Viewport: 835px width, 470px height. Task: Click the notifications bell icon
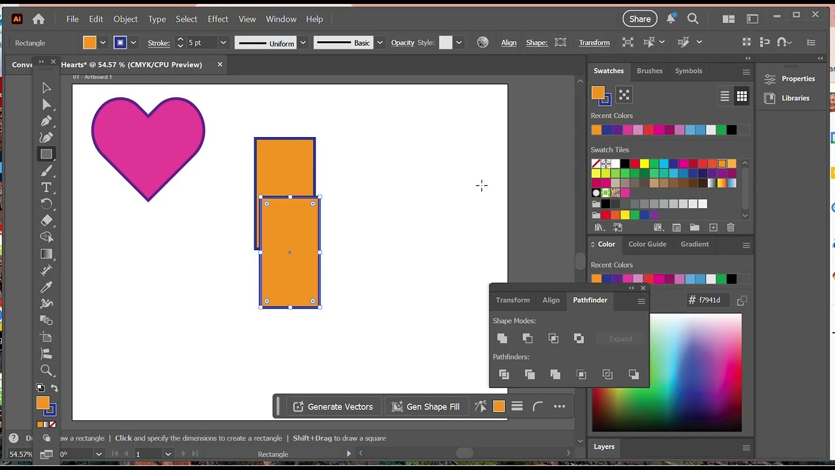point(671,19)
